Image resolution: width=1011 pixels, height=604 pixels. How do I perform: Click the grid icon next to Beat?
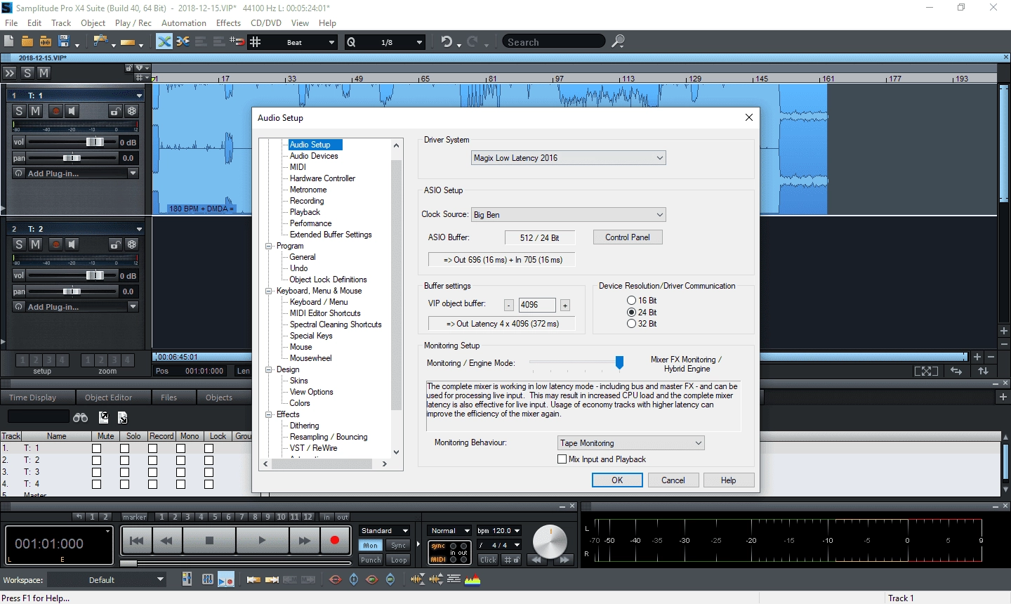tap(256, 41)
